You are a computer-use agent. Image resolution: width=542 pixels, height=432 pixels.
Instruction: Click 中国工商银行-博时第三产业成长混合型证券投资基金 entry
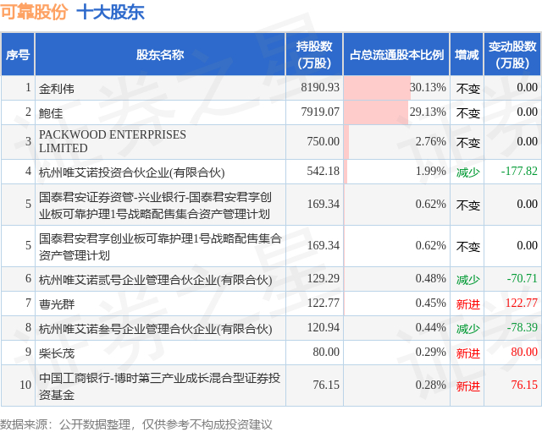click(x=160, y=386)
